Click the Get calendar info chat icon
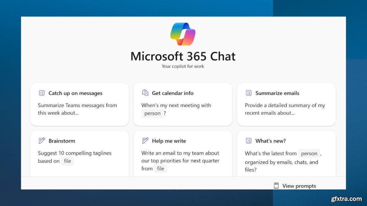 [x=145, y=93]
